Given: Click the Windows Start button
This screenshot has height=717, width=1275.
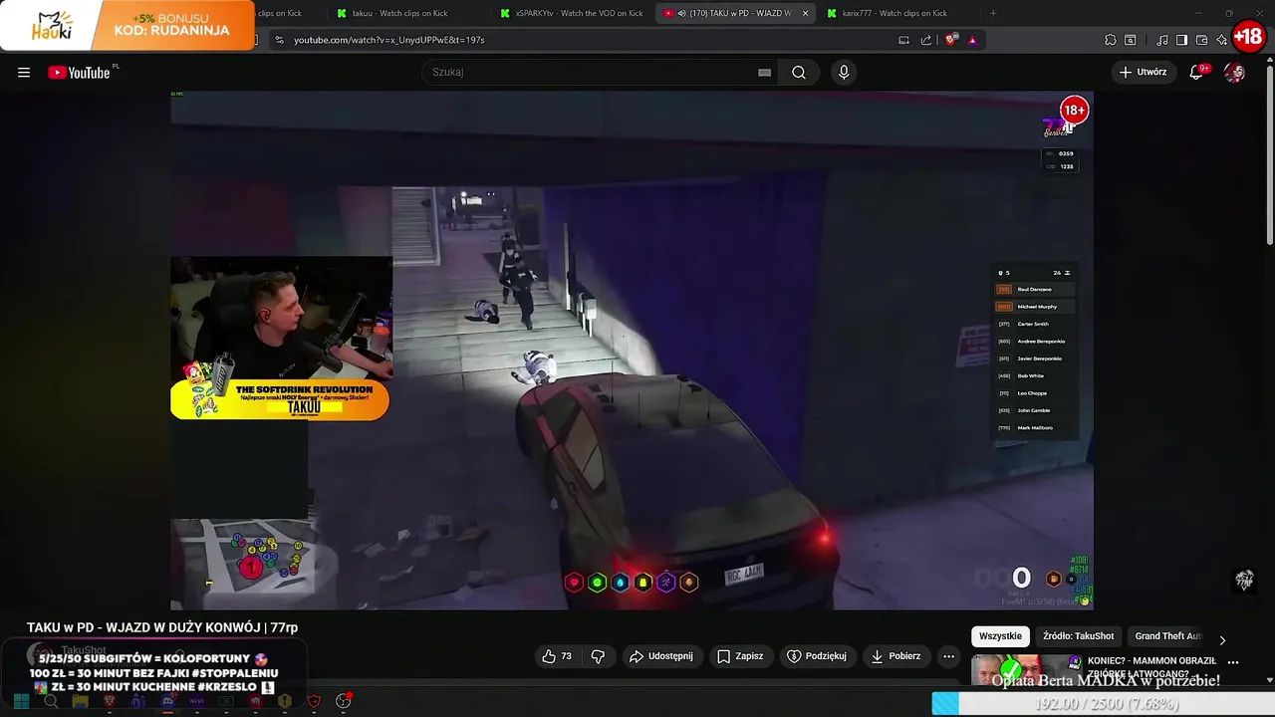Looking at the screenshot, I should [x=21, y=701].
